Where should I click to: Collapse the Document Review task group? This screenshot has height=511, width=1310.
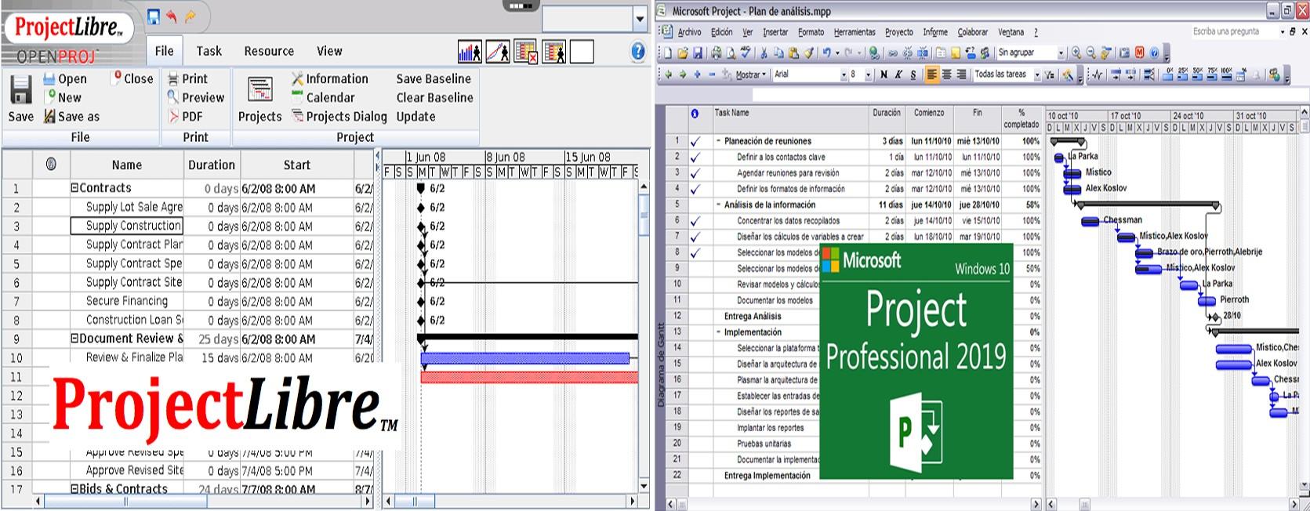tap(74, 339)
